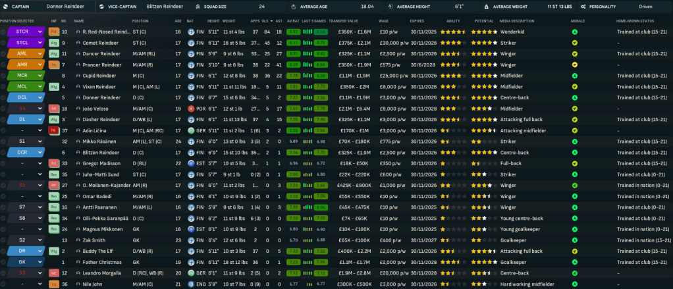673x289 pixels.
Task: Select the checkbox beside Donner Reindeer's DCL
Action: (x=4, y=97)
